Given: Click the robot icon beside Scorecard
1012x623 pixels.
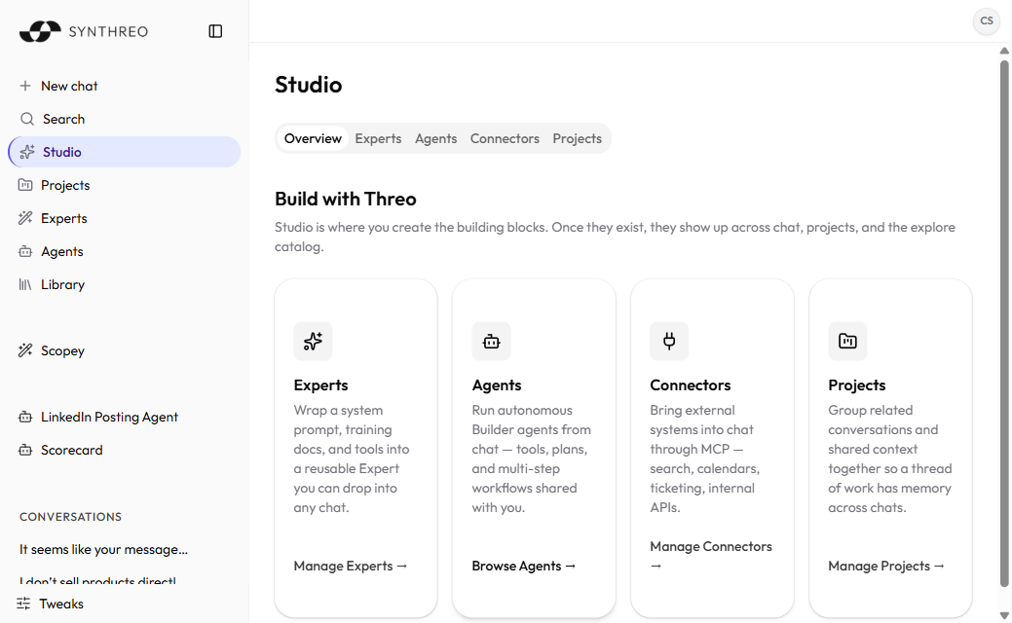Looking at the screenshot, I should pyautogui.click(x=25, y=450).
